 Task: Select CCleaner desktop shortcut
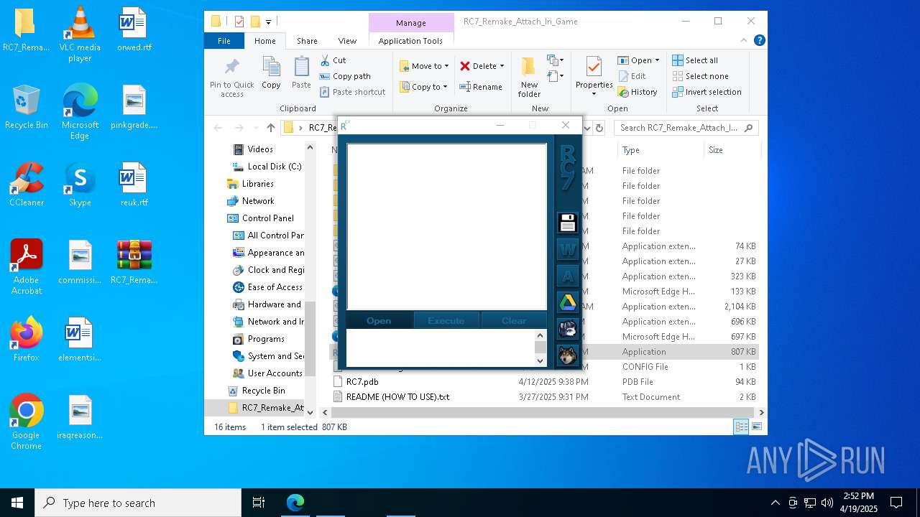click(27, 185)
